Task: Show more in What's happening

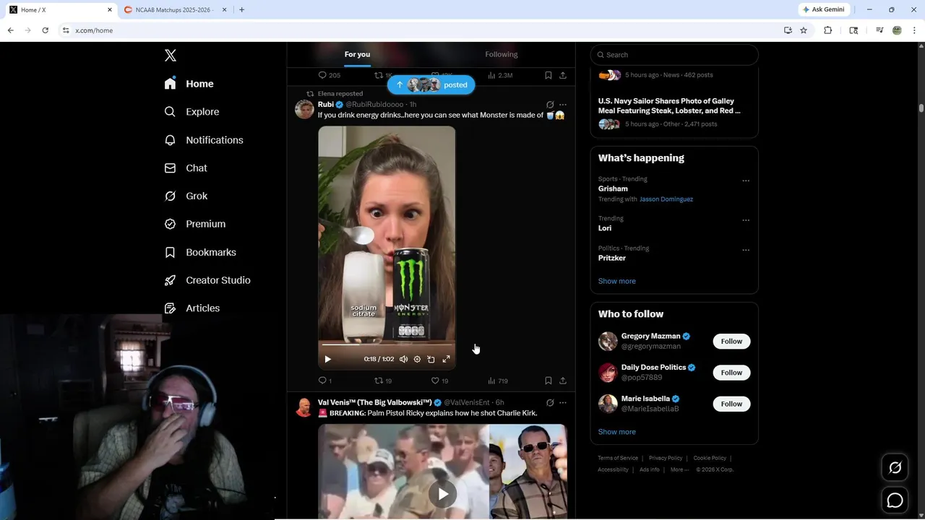Action: click(617, 281)
